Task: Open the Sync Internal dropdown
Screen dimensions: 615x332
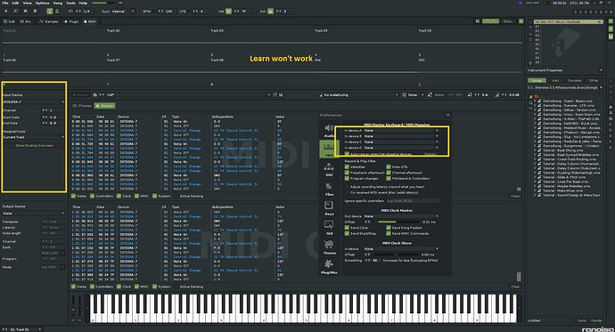Action: coord(123,12)
